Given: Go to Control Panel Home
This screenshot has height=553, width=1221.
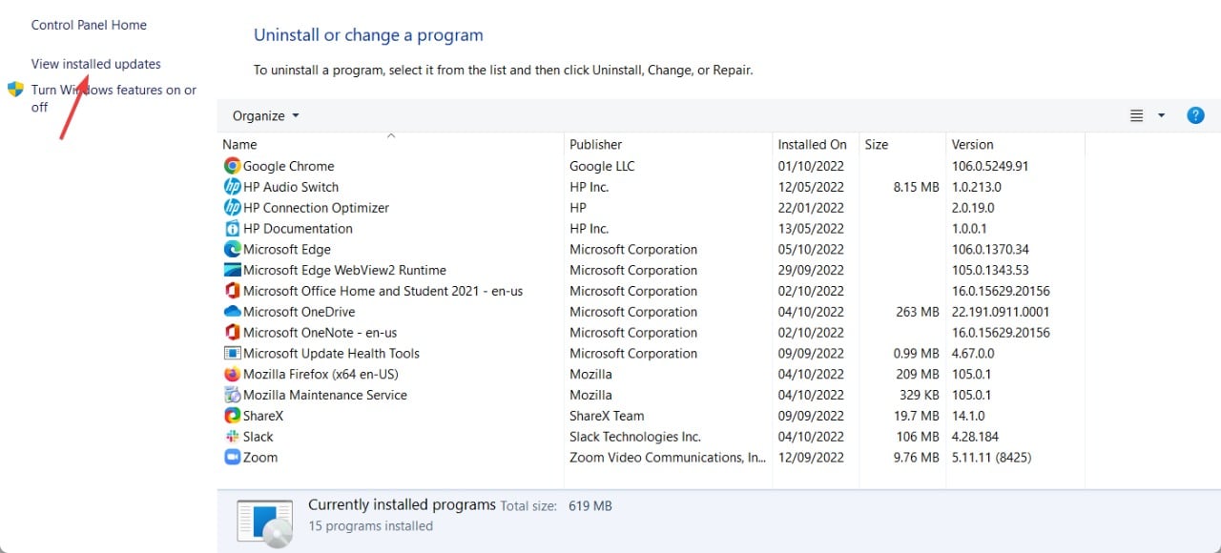Looking at the screenshot, I should [x=89, y=25].
